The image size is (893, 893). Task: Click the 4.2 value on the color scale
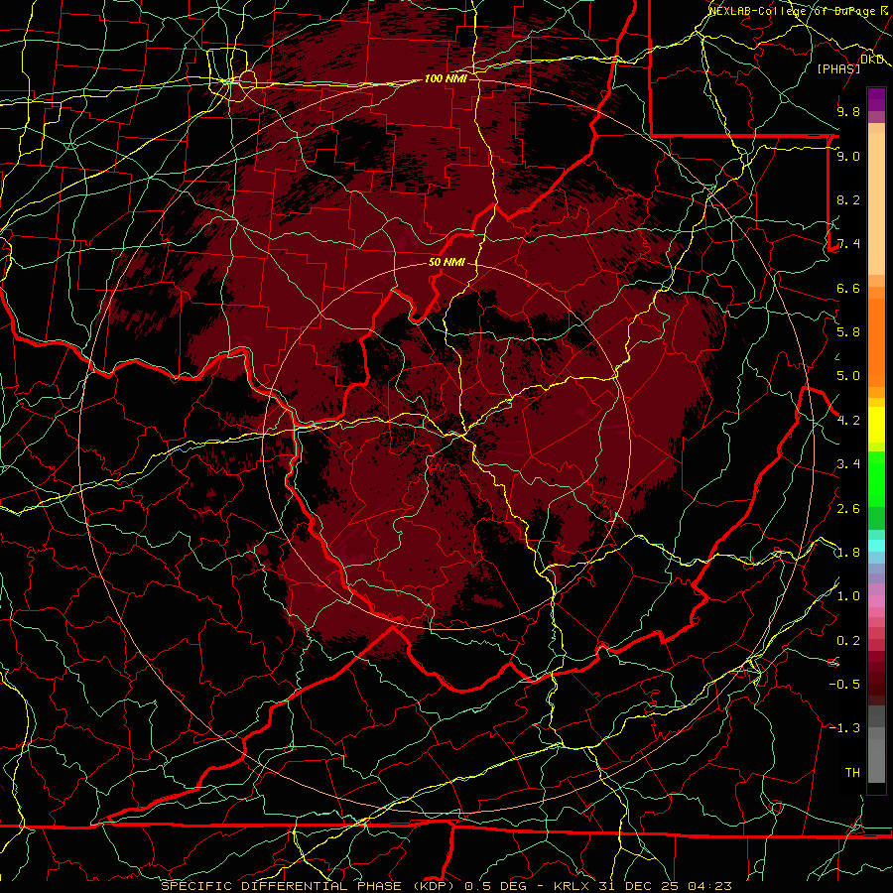coord(848,421)
